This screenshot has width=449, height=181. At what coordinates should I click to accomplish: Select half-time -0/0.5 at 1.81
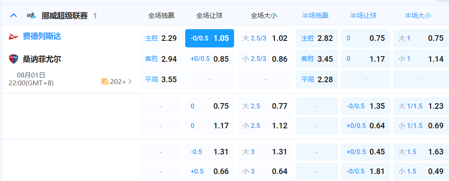pos(366,171)
